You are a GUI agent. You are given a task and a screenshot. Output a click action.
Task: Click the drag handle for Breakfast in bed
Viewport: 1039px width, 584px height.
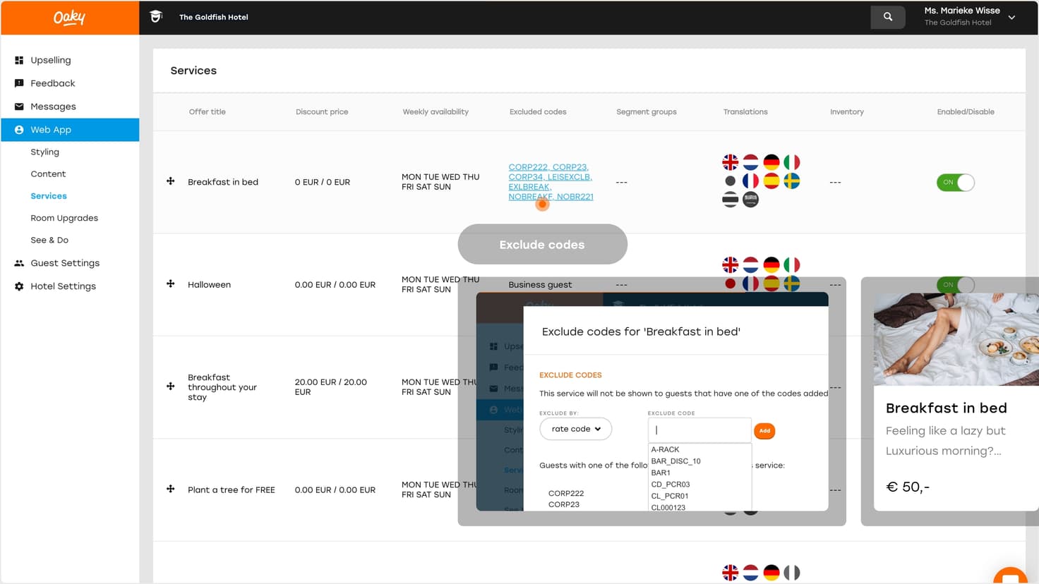pos(171,181)
